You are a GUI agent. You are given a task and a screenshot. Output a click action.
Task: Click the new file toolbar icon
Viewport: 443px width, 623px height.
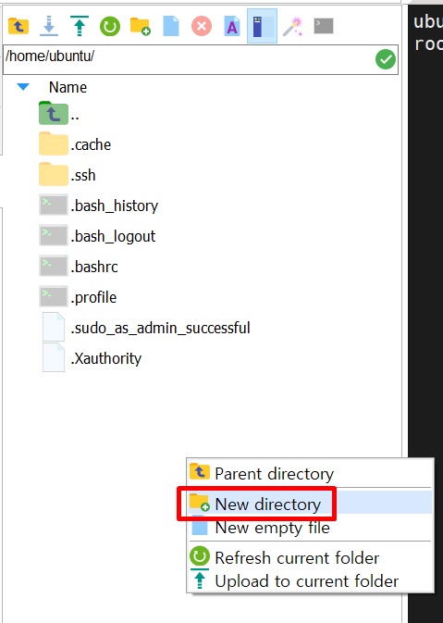(171, 26)
